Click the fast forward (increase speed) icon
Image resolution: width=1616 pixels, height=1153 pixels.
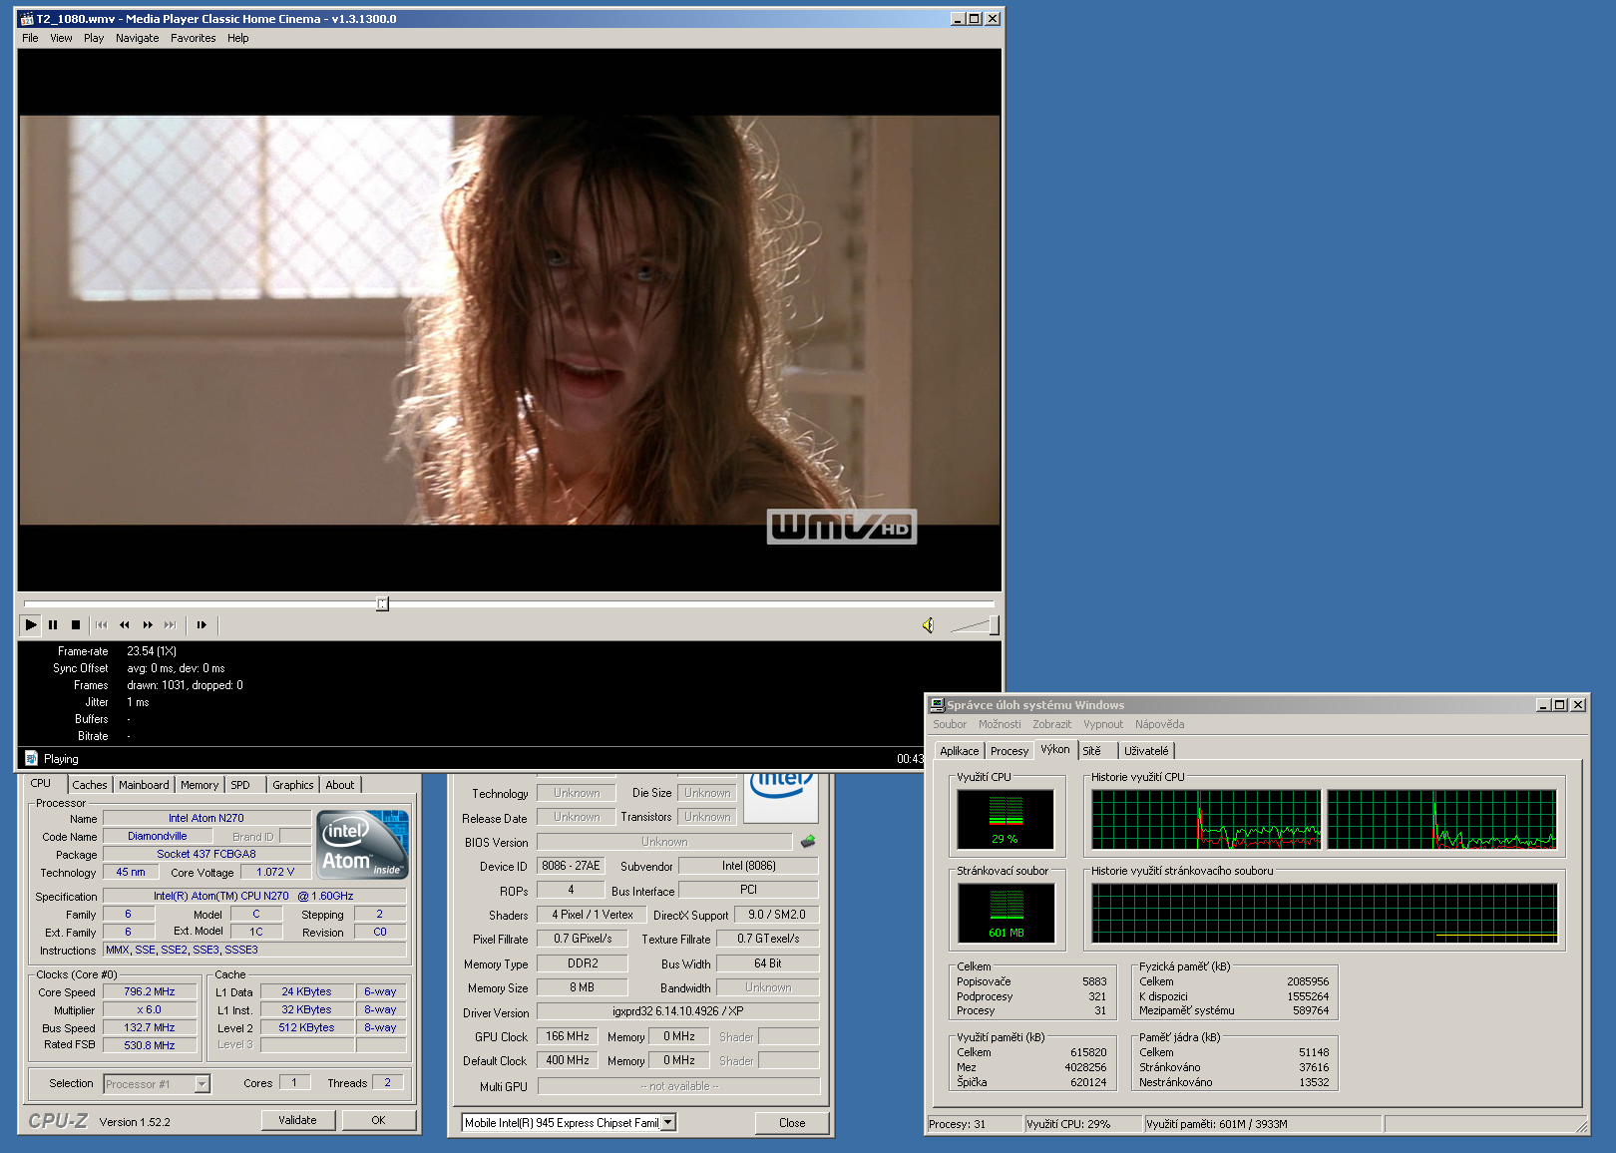pos(148,625)
